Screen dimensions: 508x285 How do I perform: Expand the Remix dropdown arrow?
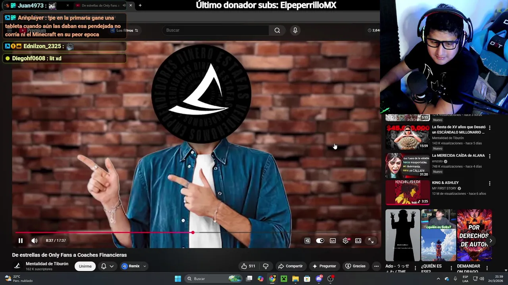pos(144,266)
